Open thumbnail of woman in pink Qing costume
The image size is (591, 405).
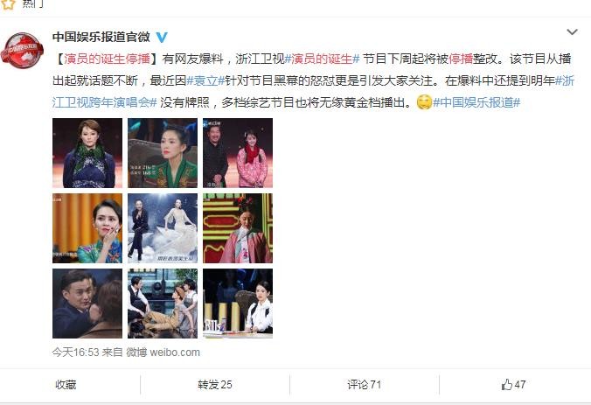(238, 228)
